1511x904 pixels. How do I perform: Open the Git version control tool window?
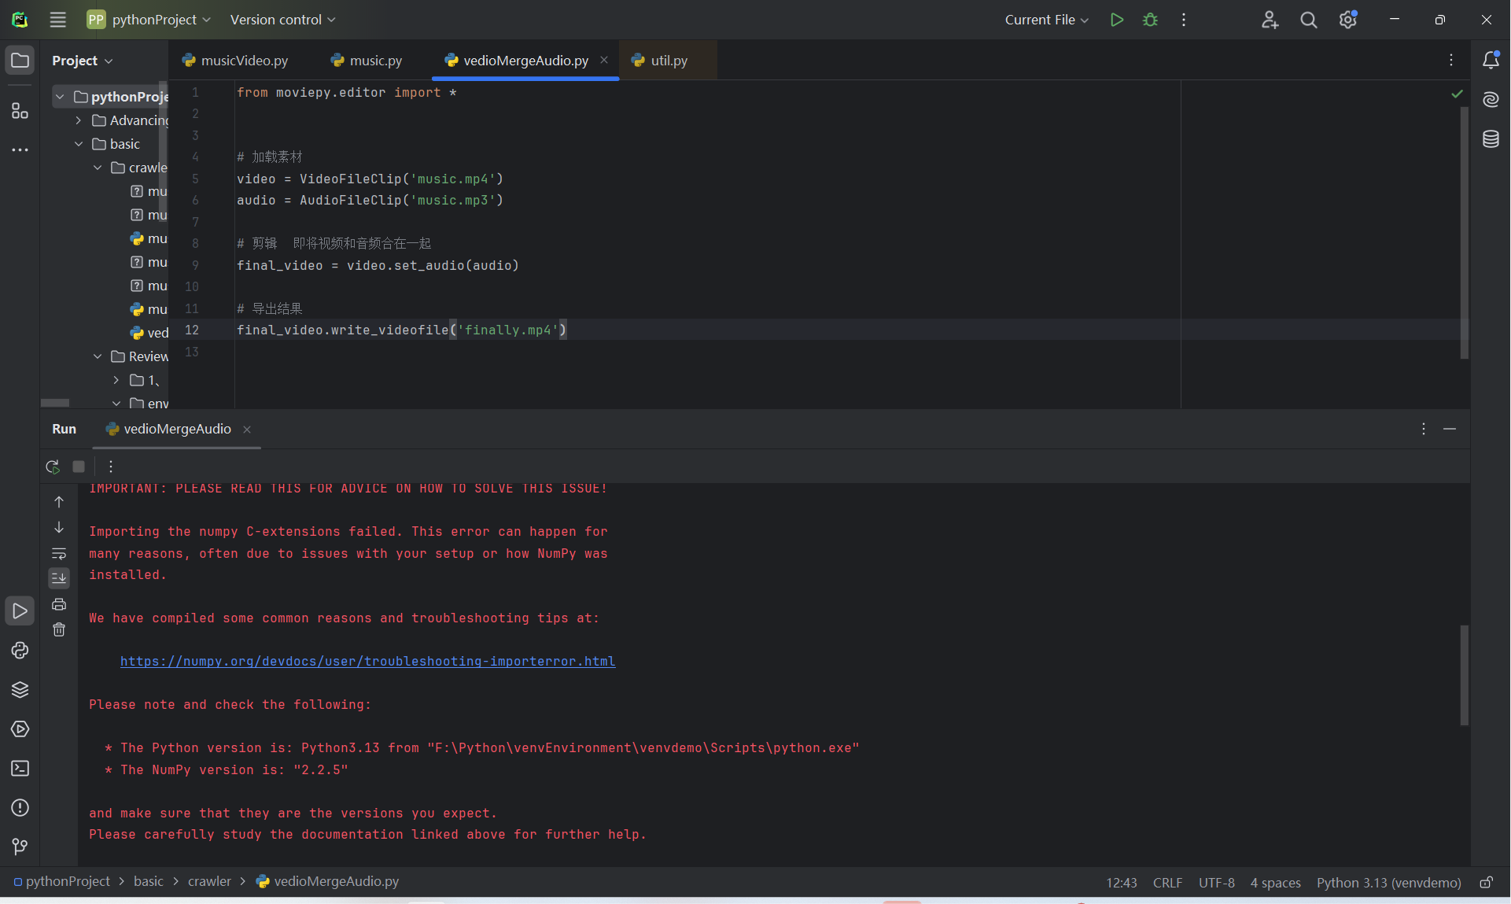pyautogui.click(x=20, y=847)
